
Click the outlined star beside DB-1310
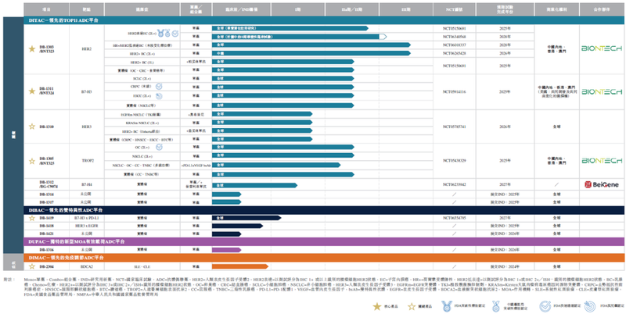tap(32, 126)
